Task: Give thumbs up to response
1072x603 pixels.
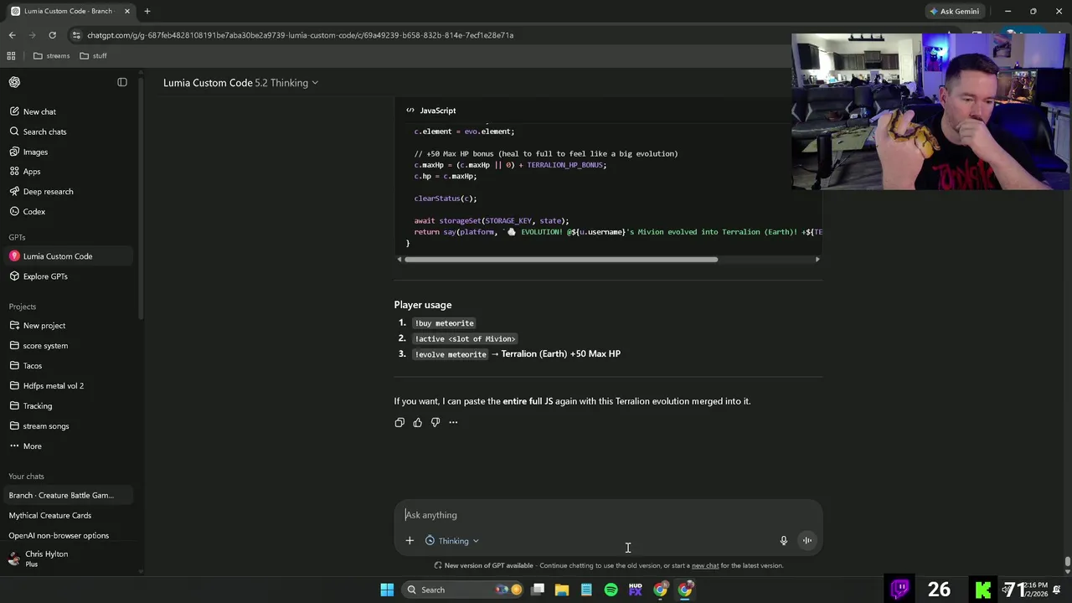Action: click(x=417, y=422)
